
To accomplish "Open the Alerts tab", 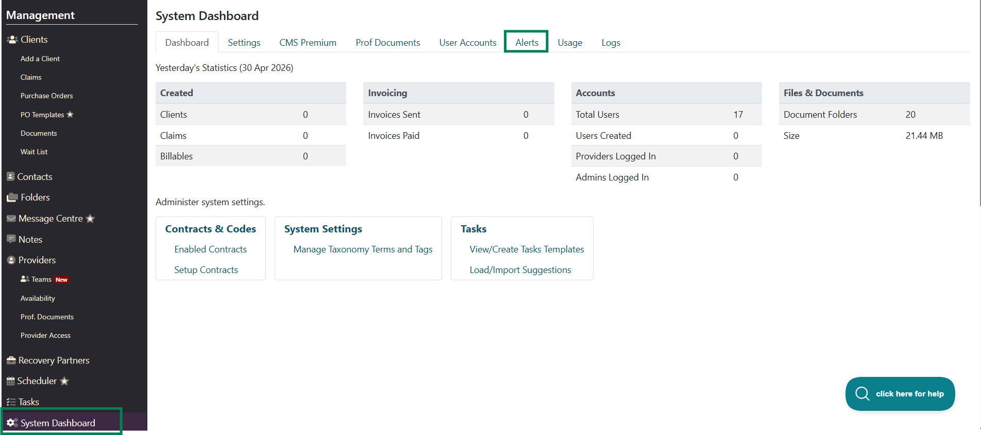I will point(527,42).
